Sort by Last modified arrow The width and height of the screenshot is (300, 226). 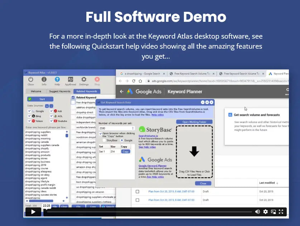(x=277, y=183)
